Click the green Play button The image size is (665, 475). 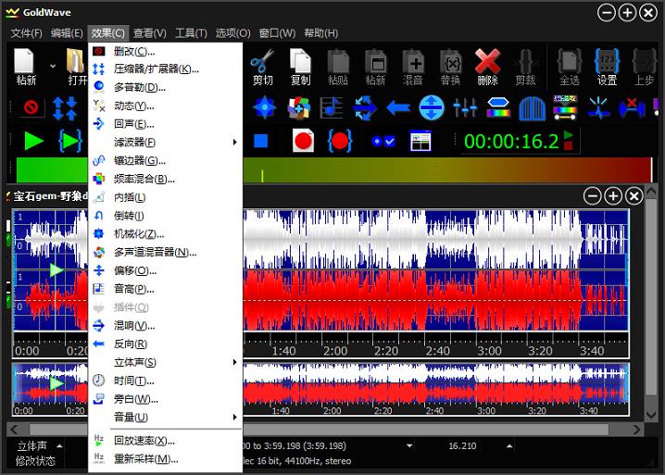34,141
